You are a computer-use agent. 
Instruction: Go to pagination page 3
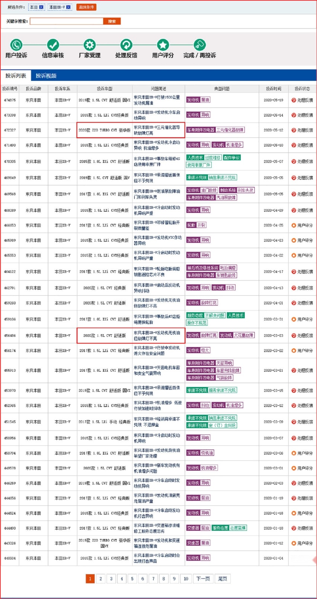[x=111, y=579]
